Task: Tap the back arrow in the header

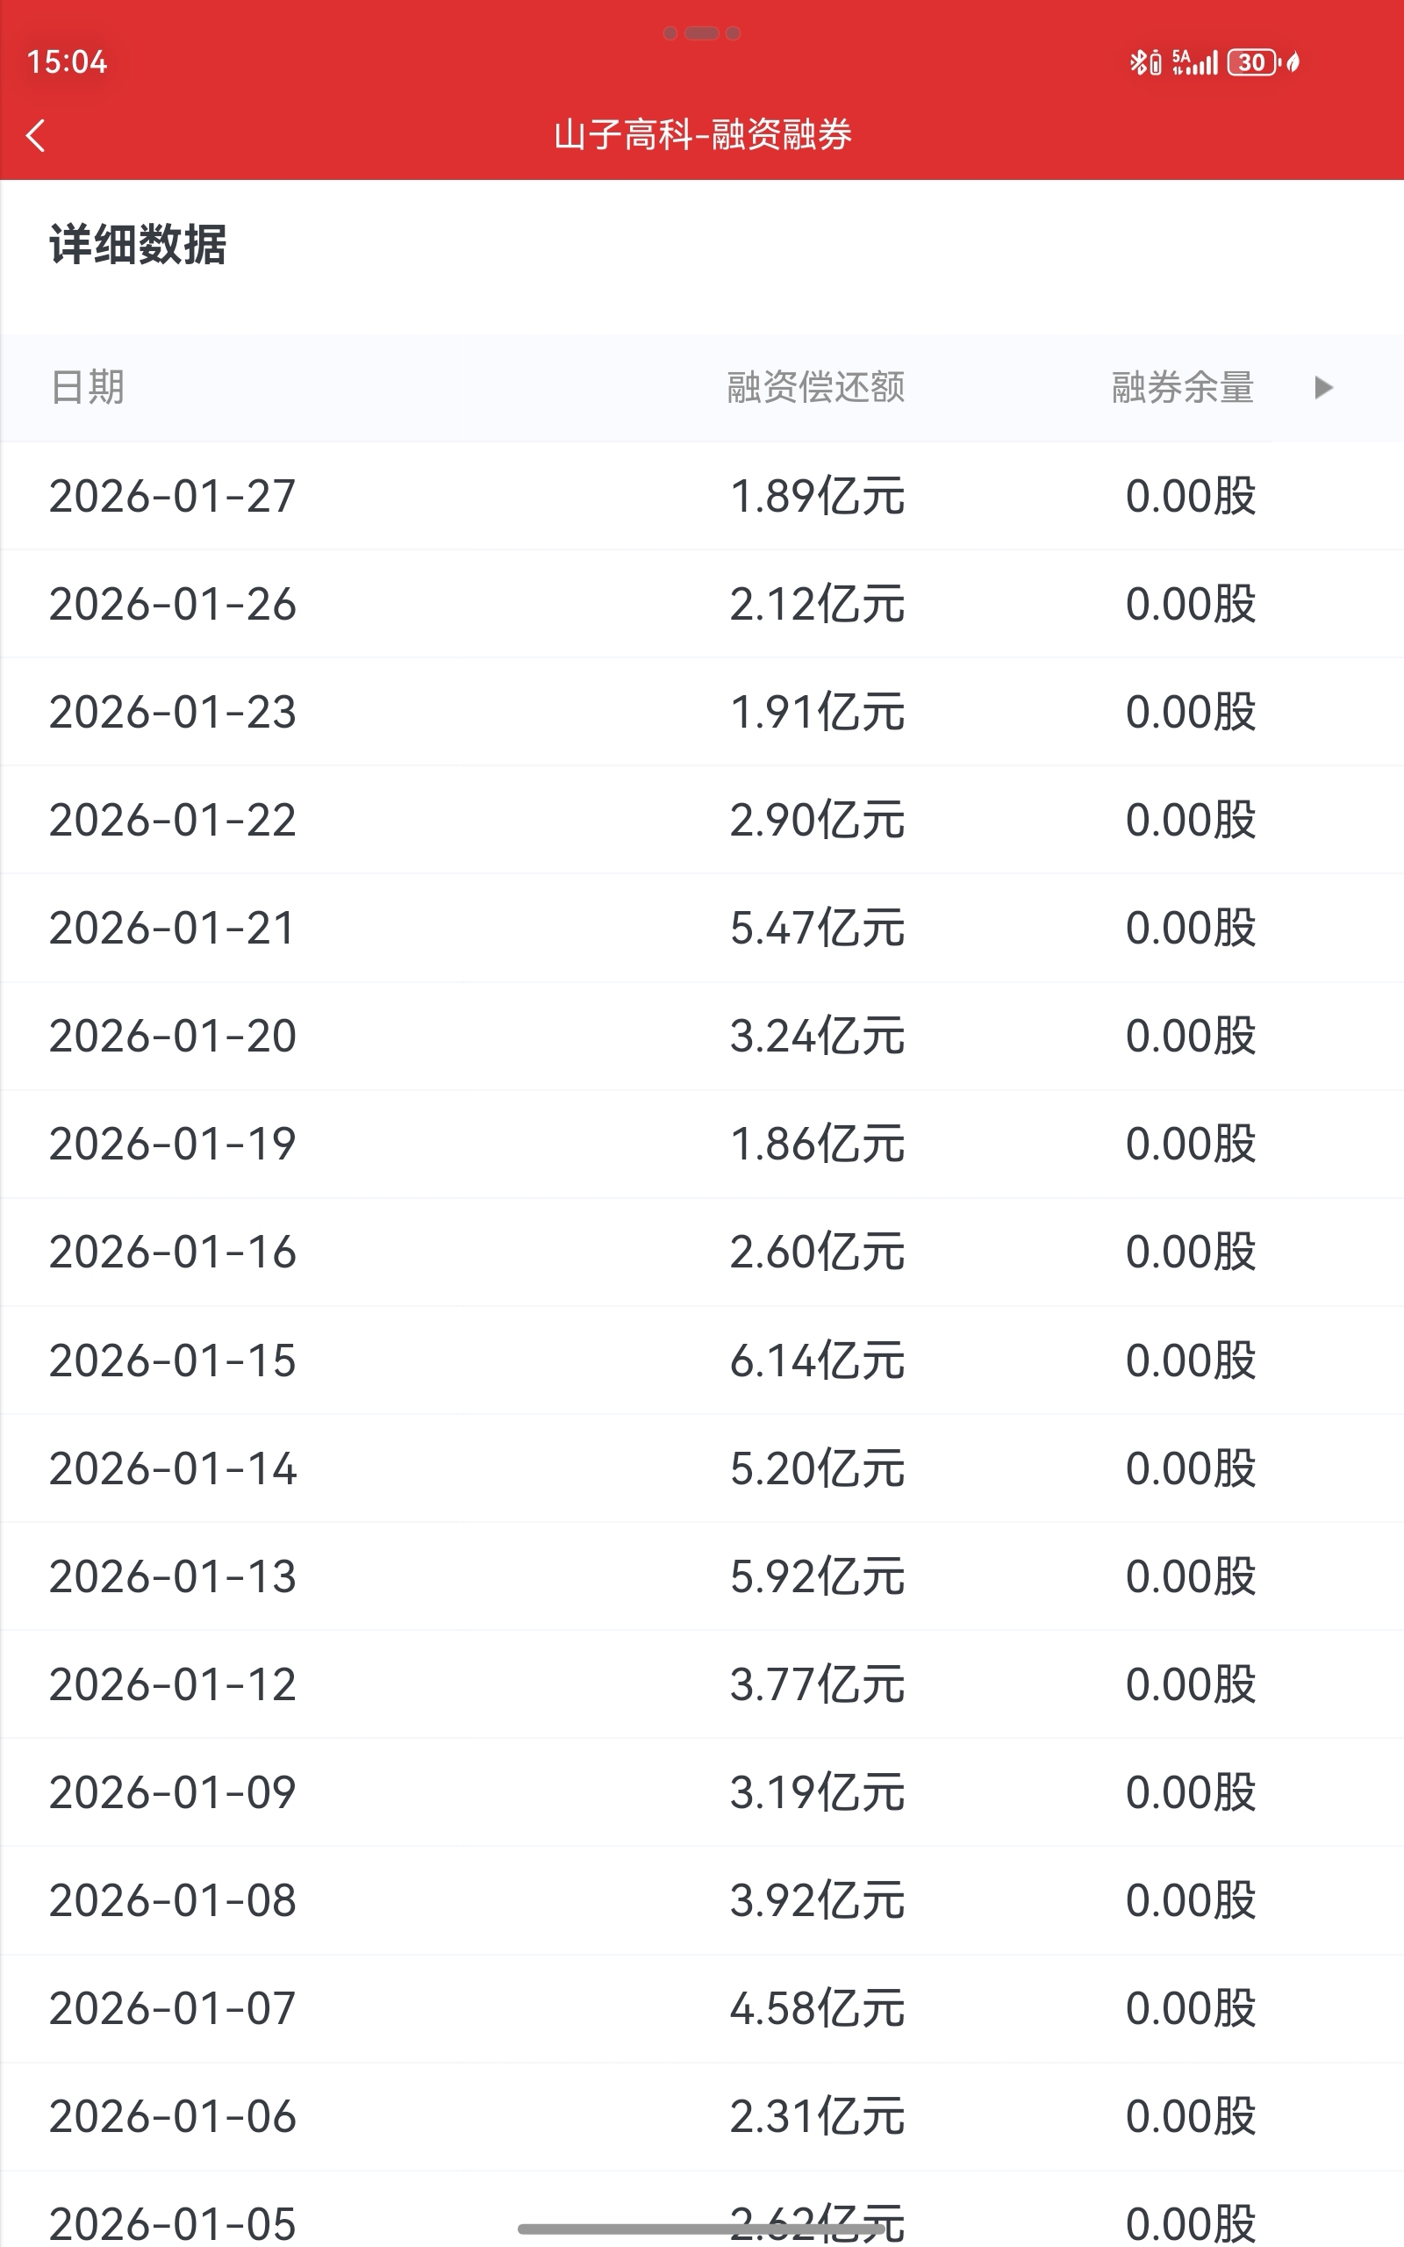Action: [x=36, y=135]
